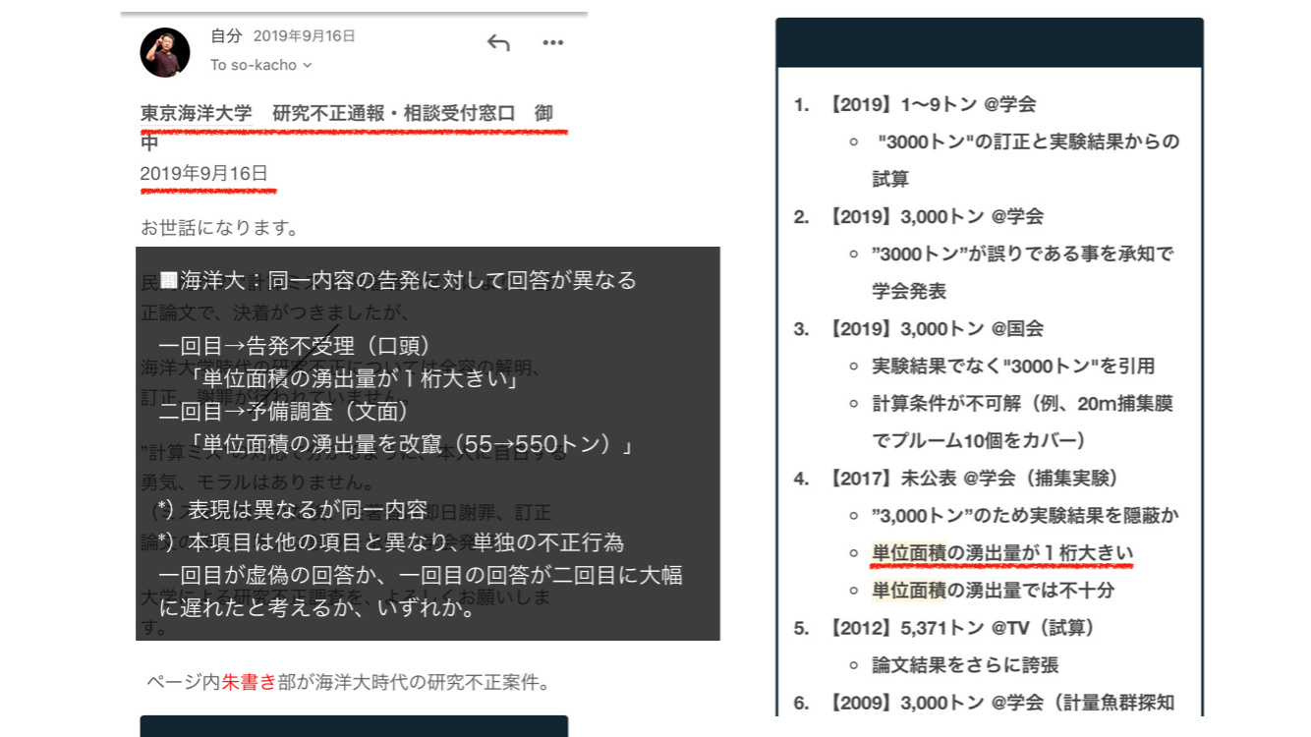The width and height of the screenshot is (1311, 737).
Task: Click sub-item ”3,000トン”のため実験結果を隠蔽か
Action: (1025, 515)
